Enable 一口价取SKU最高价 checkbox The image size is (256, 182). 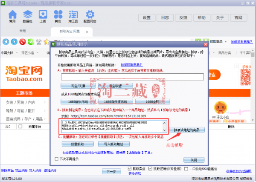[186, 169]
